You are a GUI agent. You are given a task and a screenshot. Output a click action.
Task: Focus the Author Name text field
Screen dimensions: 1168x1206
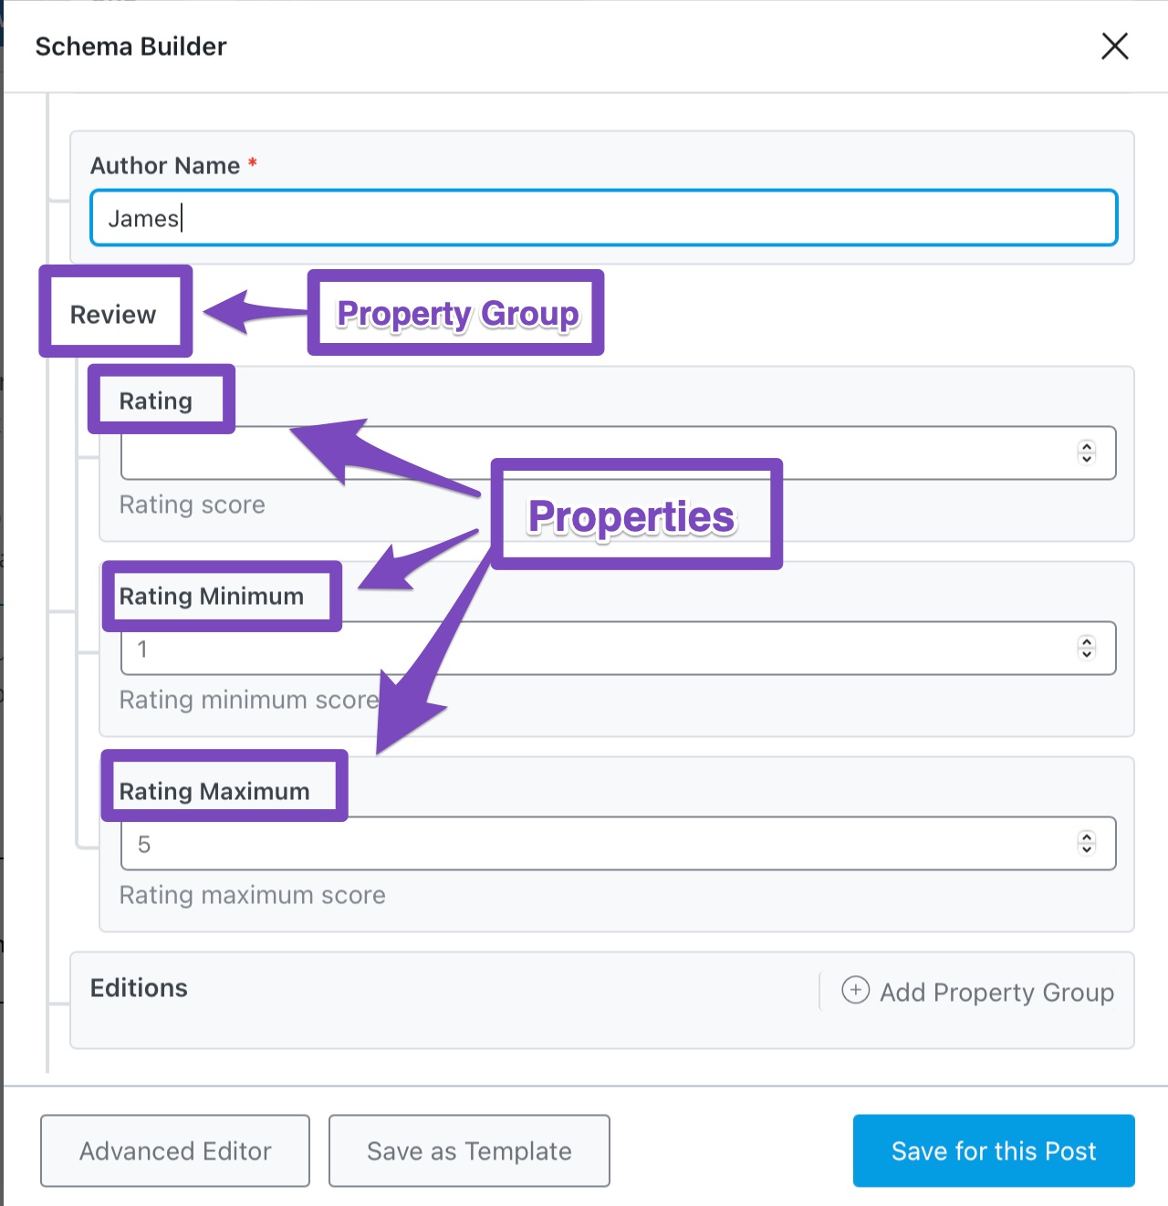pos(603,218)
